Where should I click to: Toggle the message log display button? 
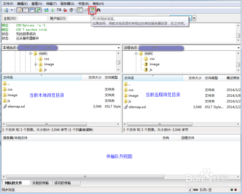(19, 10)
